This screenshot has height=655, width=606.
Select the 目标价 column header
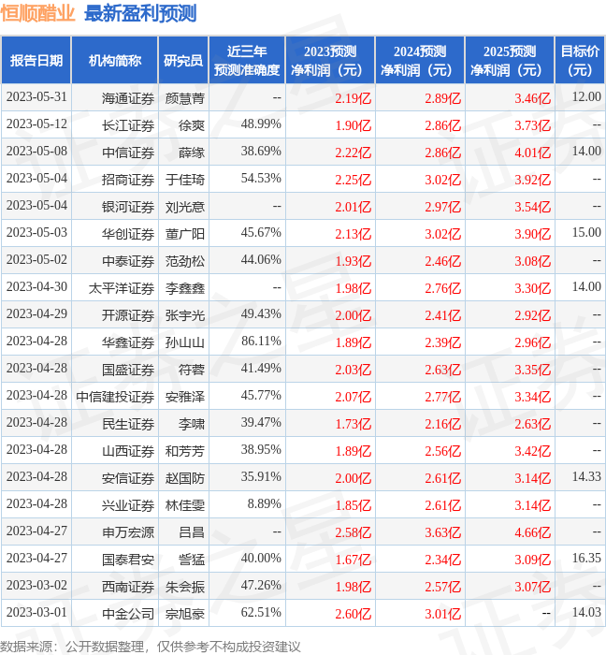(x=580, y=60)
